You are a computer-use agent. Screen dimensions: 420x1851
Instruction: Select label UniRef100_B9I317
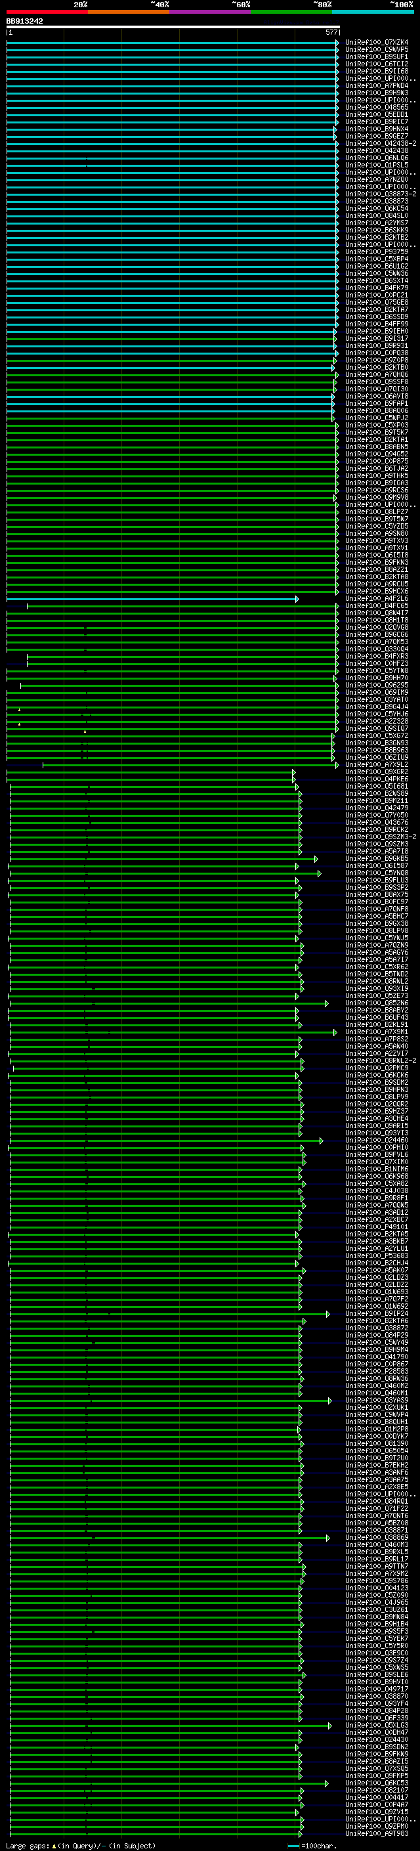(376, 338)
